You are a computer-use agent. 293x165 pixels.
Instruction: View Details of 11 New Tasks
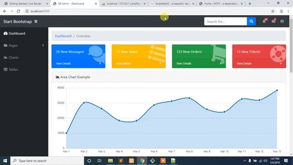pos(124,63)
